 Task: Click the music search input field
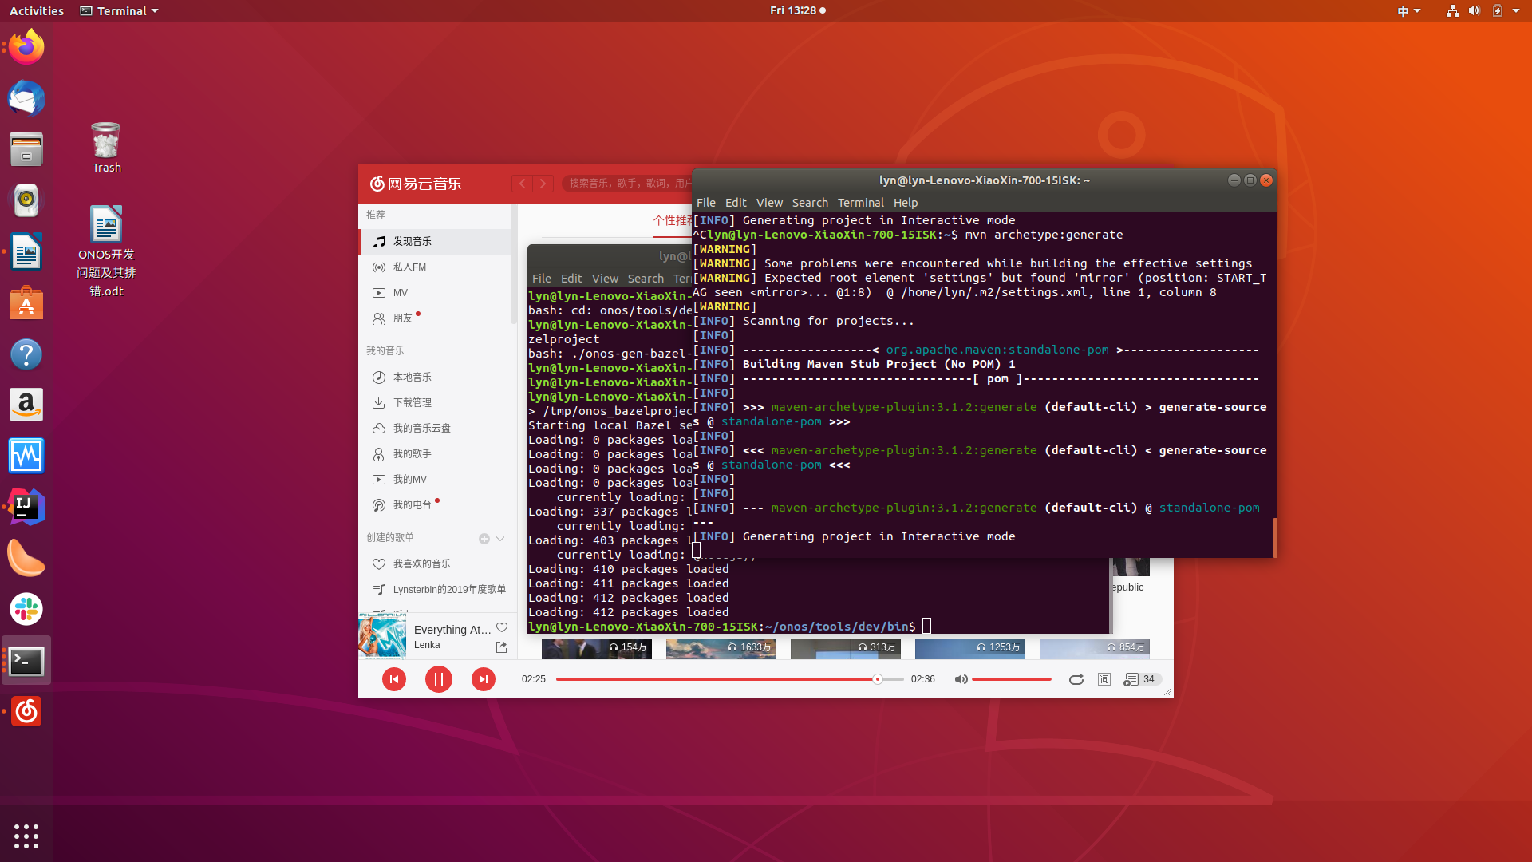tap(626, 184)
